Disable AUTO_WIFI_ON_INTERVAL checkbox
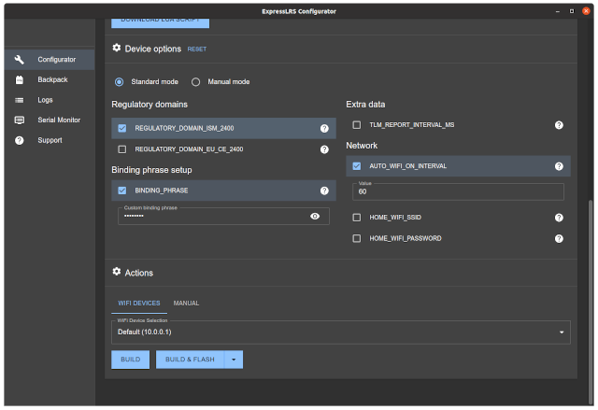 (357, 166)
